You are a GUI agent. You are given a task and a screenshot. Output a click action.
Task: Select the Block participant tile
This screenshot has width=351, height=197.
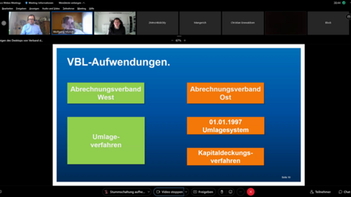[328, 23]
